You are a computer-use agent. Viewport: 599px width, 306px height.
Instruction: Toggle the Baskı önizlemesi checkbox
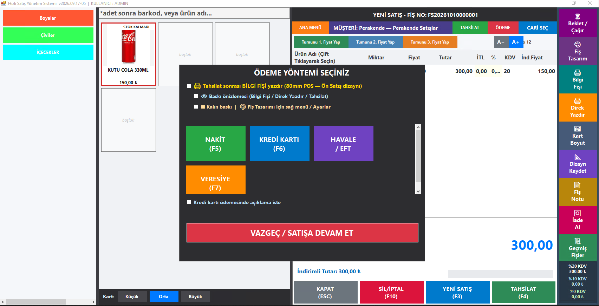coord(196,96)
